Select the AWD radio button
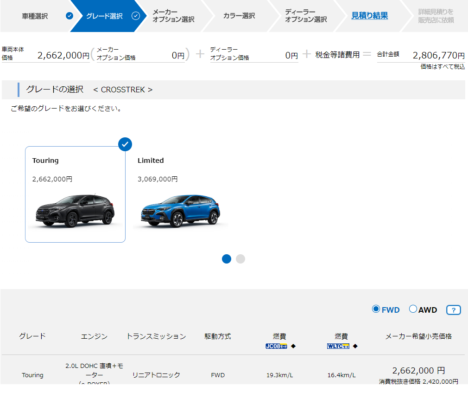Image resolution: width=468 pixels, height=412 pixels. click(413, 309)
